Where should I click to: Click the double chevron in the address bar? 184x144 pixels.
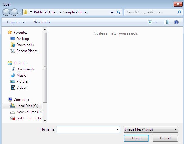click(x=31, y=12)
